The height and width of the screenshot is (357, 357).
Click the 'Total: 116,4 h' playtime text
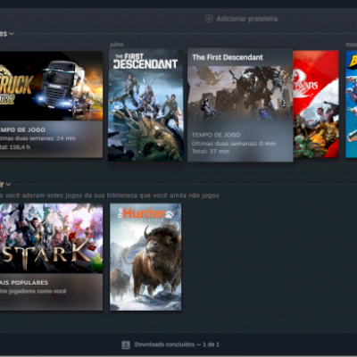pyautogui.click(x=15, y=147)
